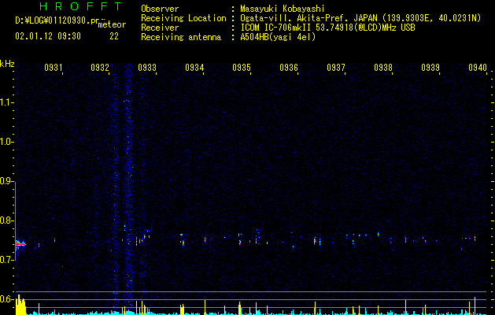Click the 1.0 kHz frequency label
The height and width of the screenshot is (315, 495).
(x=7, y=142)
